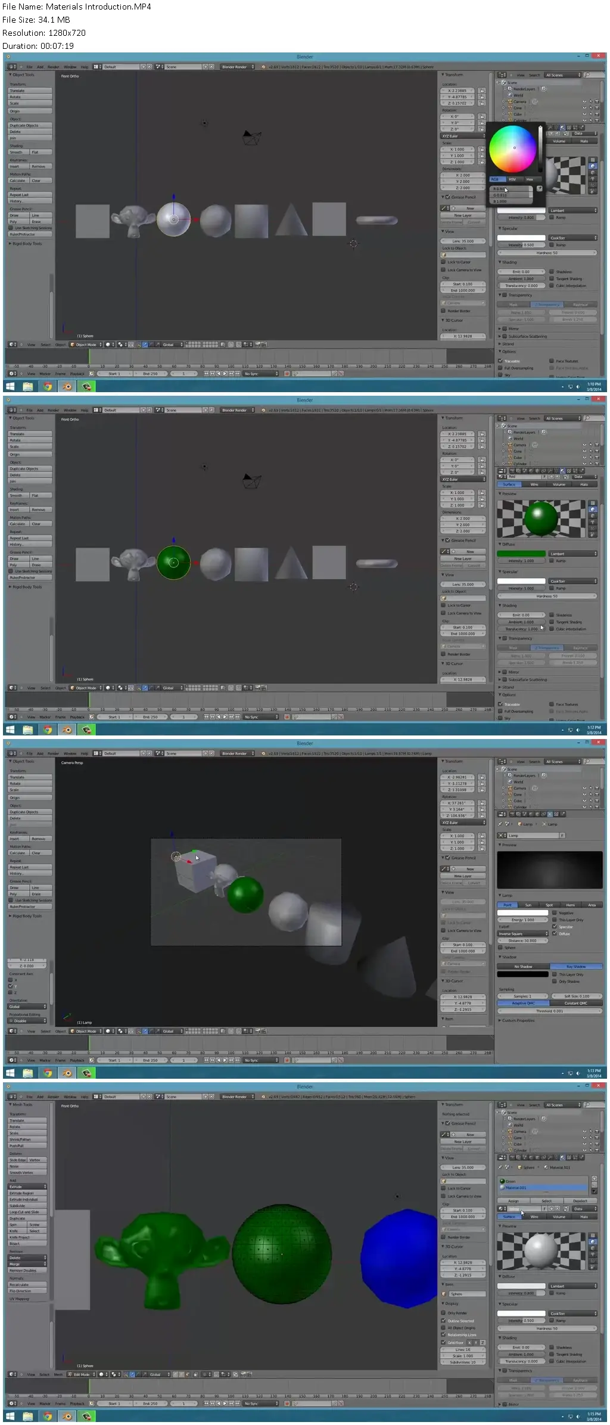Enable Lock to Cursor in the first screenshot
Viewport: 610px width, 1425px height.
[444, 262]
